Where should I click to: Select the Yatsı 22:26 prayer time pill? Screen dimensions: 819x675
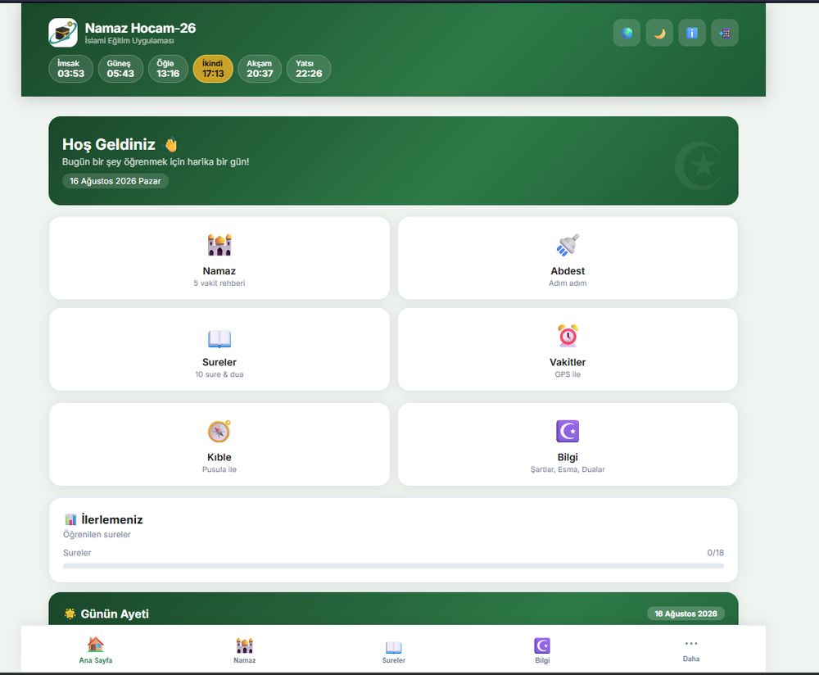coord(309,69)
